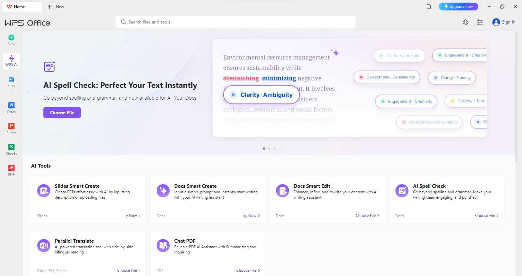This screenshot has width=522, height=276.
Task: Click the Parallel Translate icon
Action: coord(44,245)
